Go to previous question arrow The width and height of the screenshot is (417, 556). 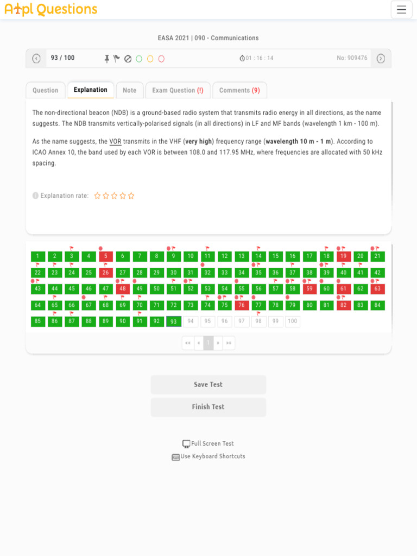click(x=36, y=59)
